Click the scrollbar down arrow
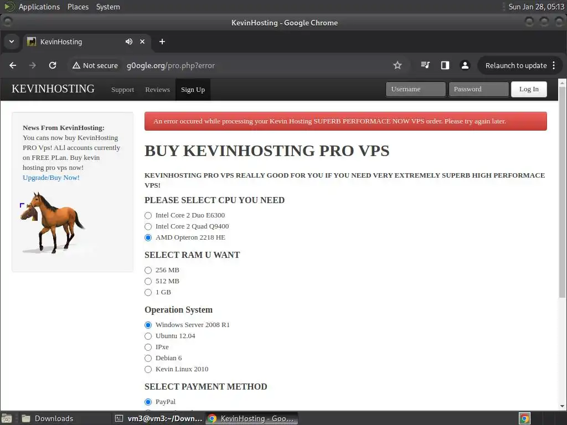 (562, 406)
